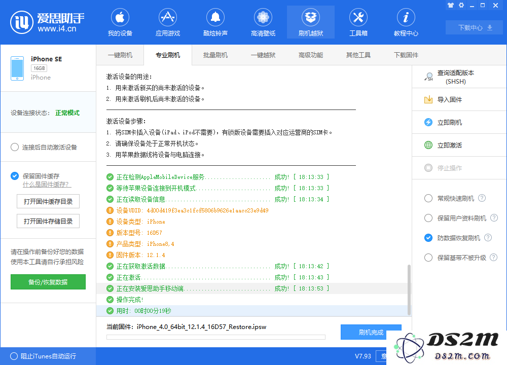Open 高清壁纸 wallpapers section
This screenshot has width=507, height=365.
tap(263, 22)
